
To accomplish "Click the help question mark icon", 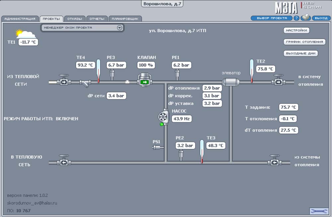I will [296, 18].
